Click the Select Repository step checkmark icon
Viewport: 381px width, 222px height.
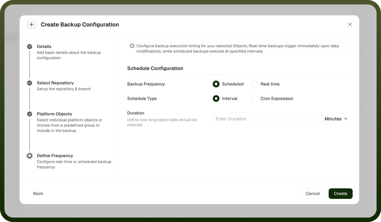(x=29, y=83)
